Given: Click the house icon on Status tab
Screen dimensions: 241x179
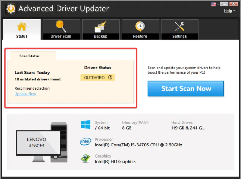Looking at the screenshot, I should coord(22,27).
